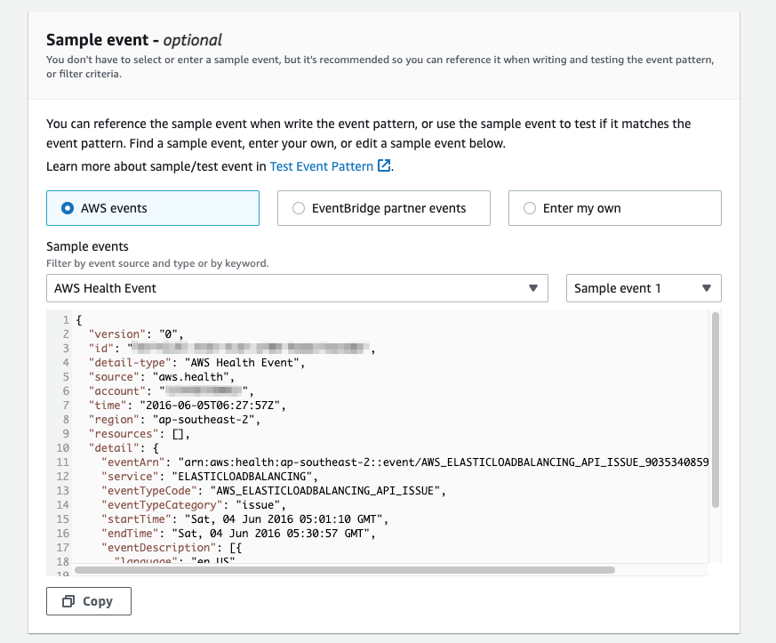This screenshot has height=643, width=776.
Task: Click the "region" ap-southeast-2 value
Action: [x=206, y=420]
